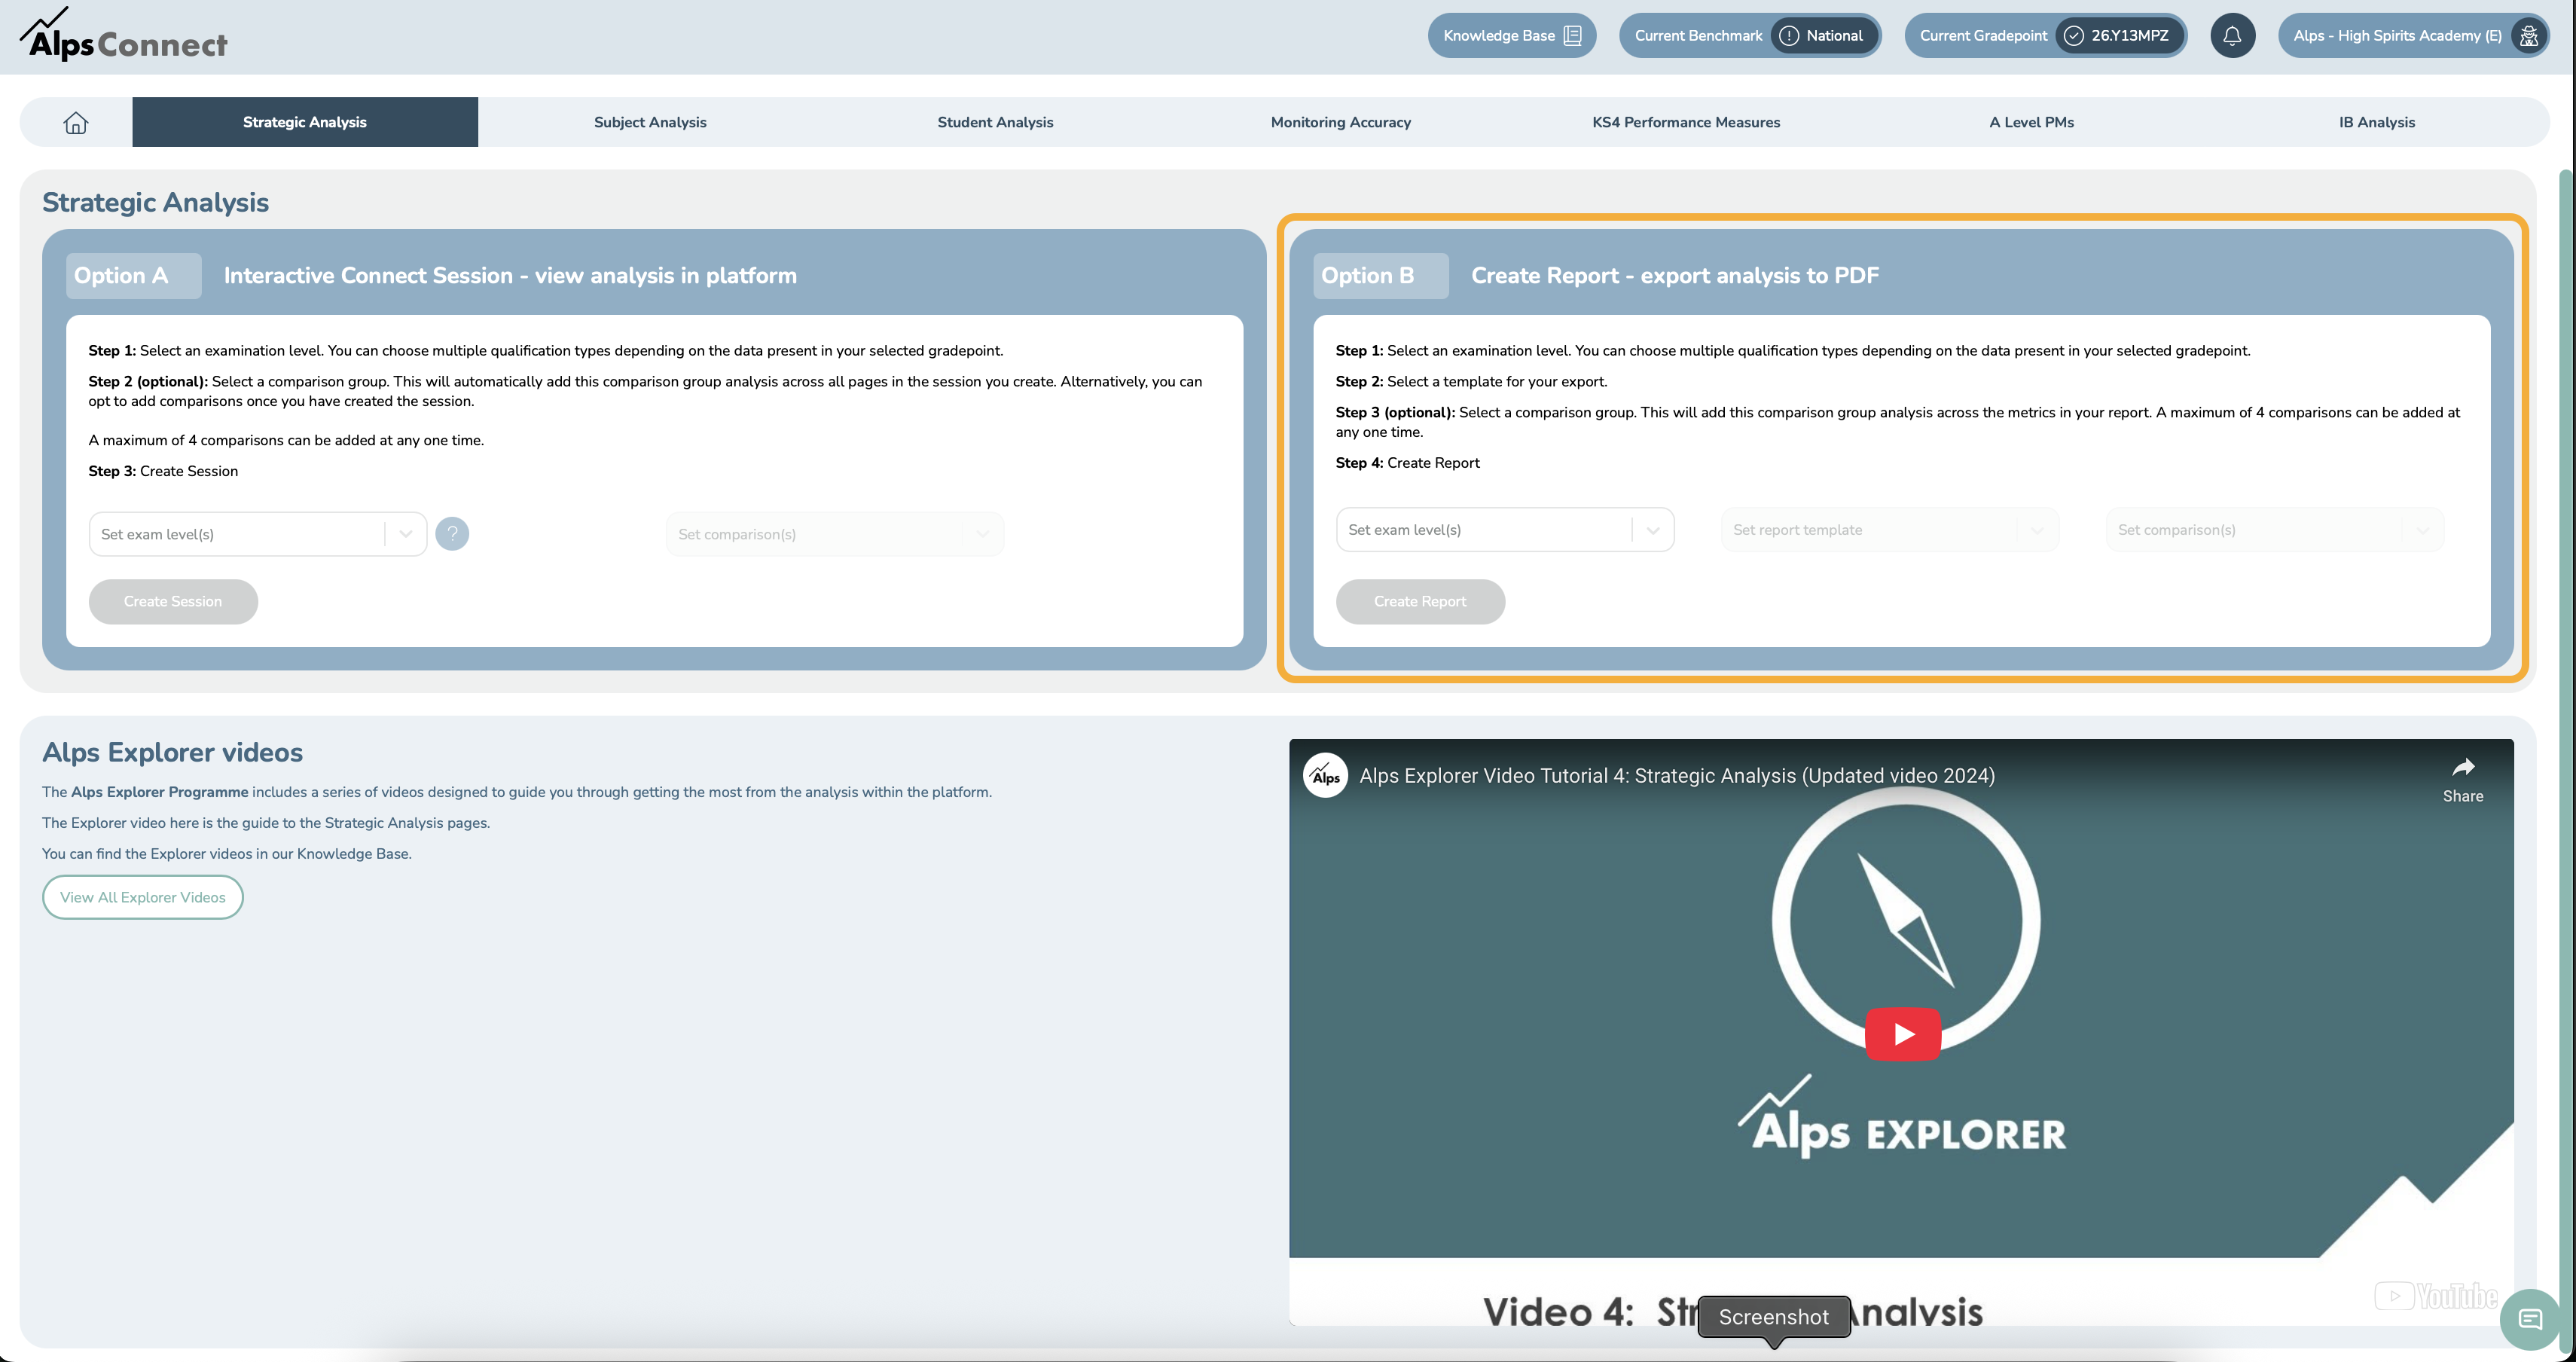
Task: Click the gradepoint checkmark icon
Action: coord(2074,36)
